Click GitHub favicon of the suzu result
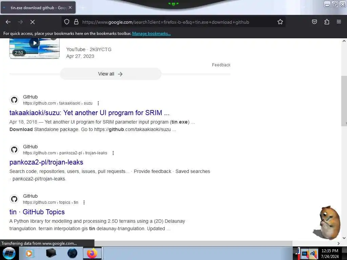This screenshot has width=347, height=260. pos(14,100)
